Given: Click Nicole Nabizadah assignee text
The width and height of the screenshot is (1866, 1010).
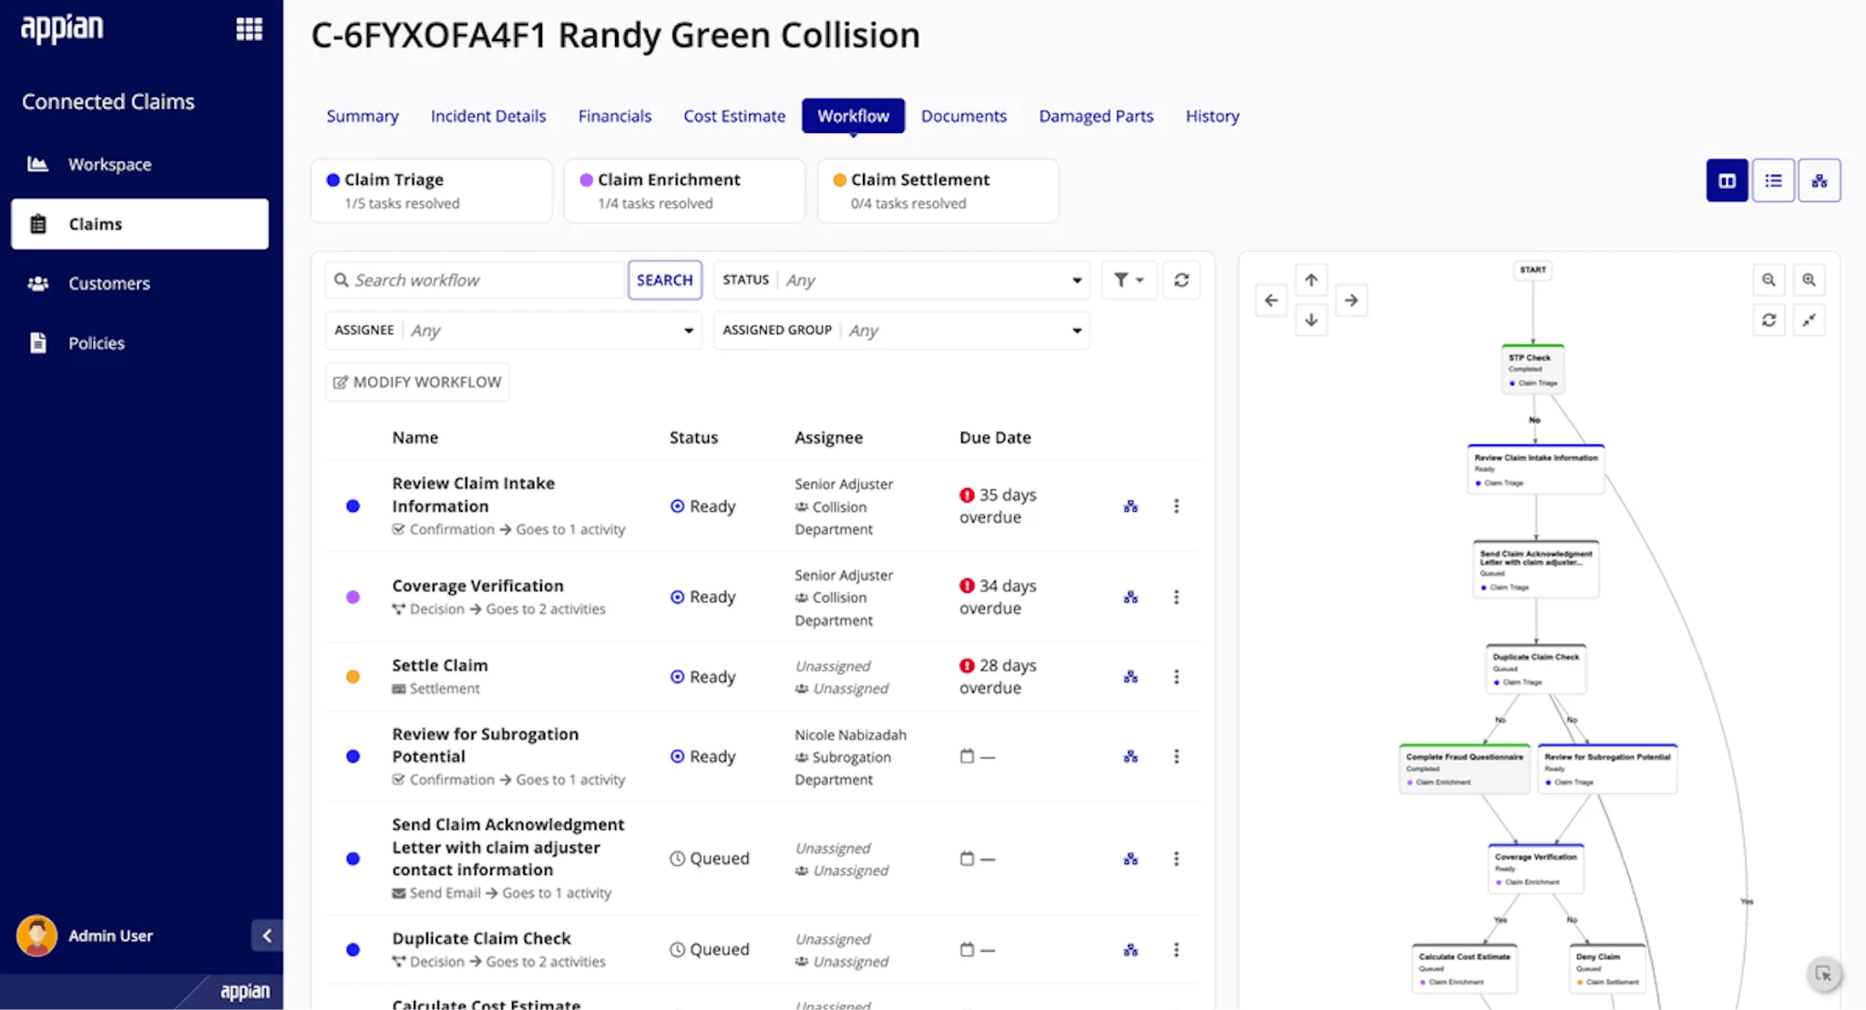Looking at the screenshot, I should (850, 734).
